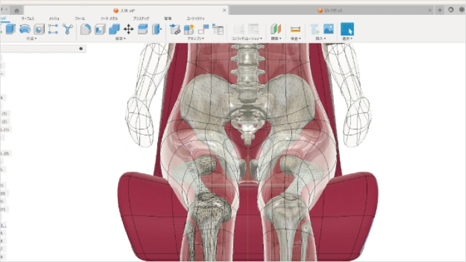The height and width of the screenshot is (262, 466).
Task: Expand the 修正 (Modify) dropdown
Action: coord(121,39)
